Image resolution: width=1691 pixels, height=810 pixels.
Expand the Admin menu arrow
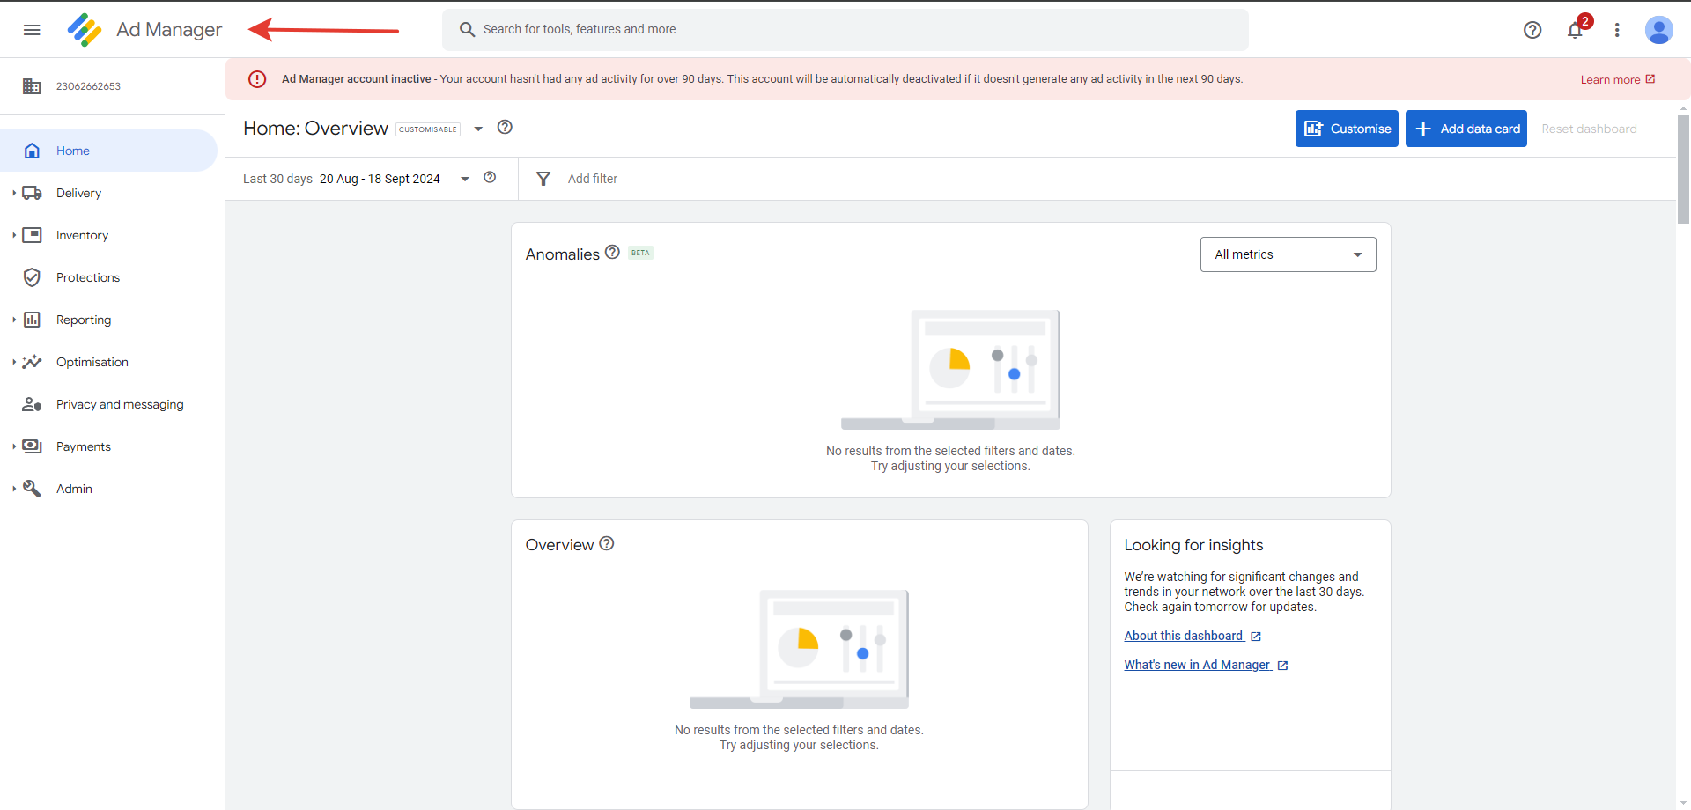pyautogui.click(x=14, y=489)
